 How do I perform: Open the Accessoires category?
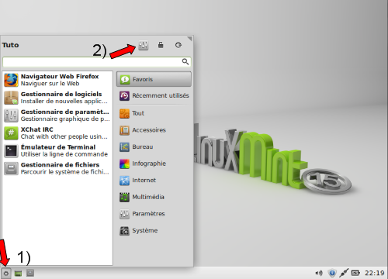pyautogui.click(x=154, y=130)
